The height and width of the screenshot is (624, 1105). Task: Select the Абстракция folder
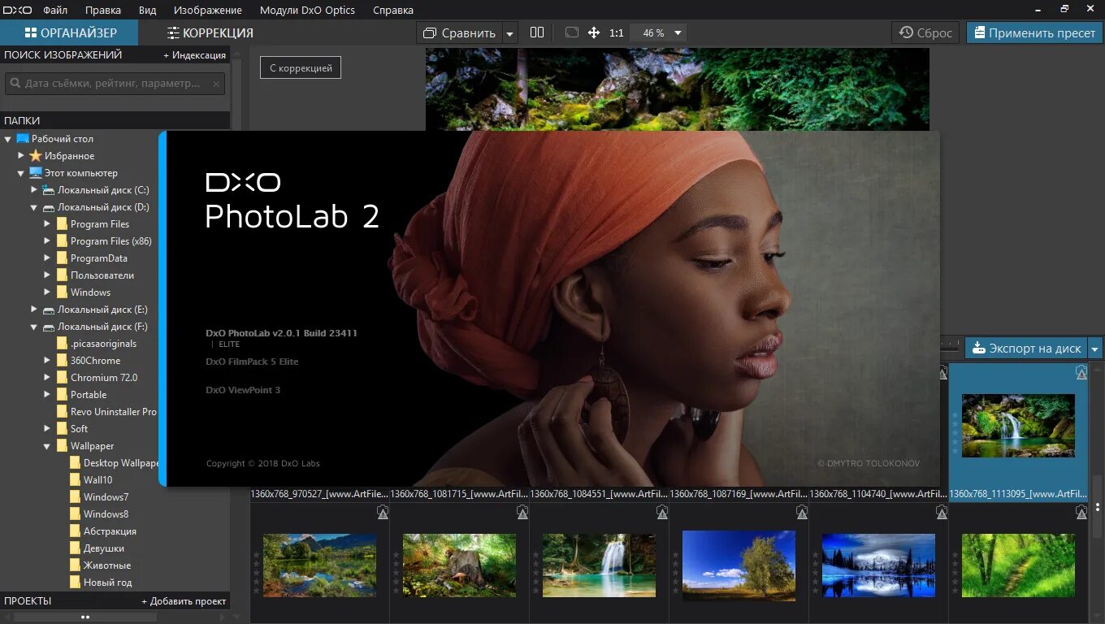110,531
